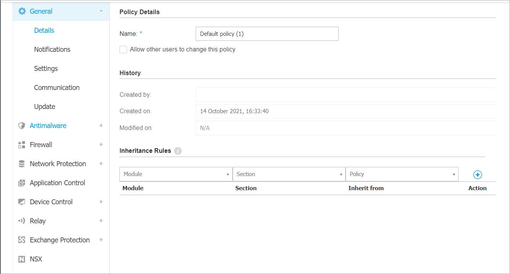The height and width of the screenshot is (274, 510).
Task: Add inheritance rule with plus button
Action: 477,175
